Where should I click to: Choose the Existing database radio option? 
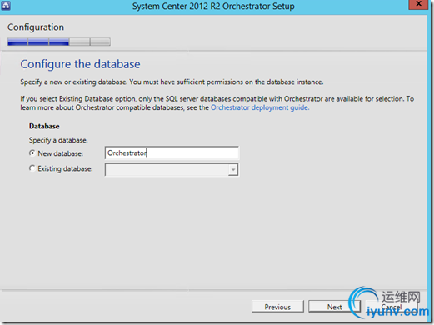coord(32,168)
